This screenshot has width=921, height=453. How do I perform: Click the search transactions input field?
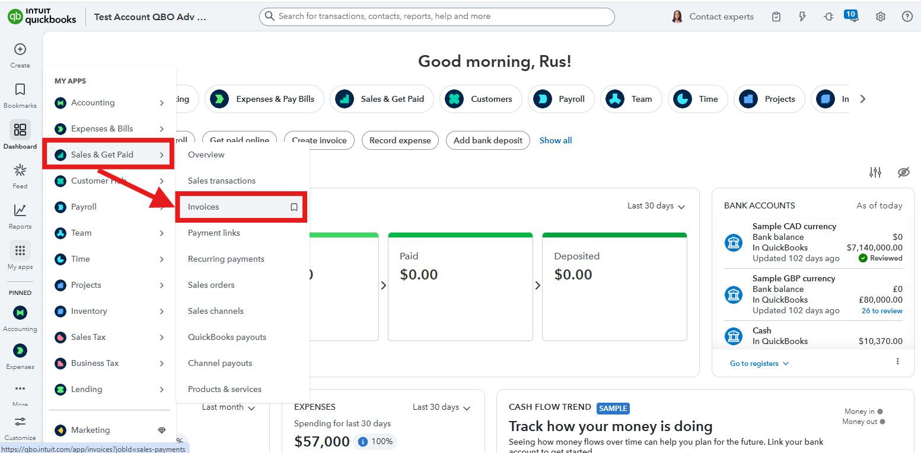tap(436, 17)
